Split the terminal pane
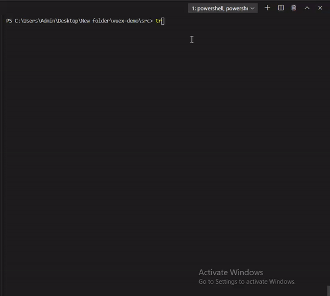Image resolution: width=330 pixels, height=296 pixels. click(x=280, y=8)
